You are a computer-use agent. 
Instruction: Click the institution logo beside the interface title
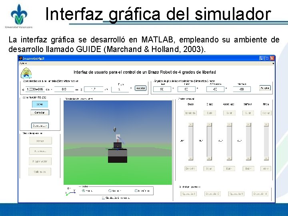[x=26, y=73]
